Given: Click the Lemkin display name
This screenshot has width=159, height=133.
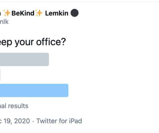Looking at the screenshot, I should pyautogui.click(x=57, y=13).
